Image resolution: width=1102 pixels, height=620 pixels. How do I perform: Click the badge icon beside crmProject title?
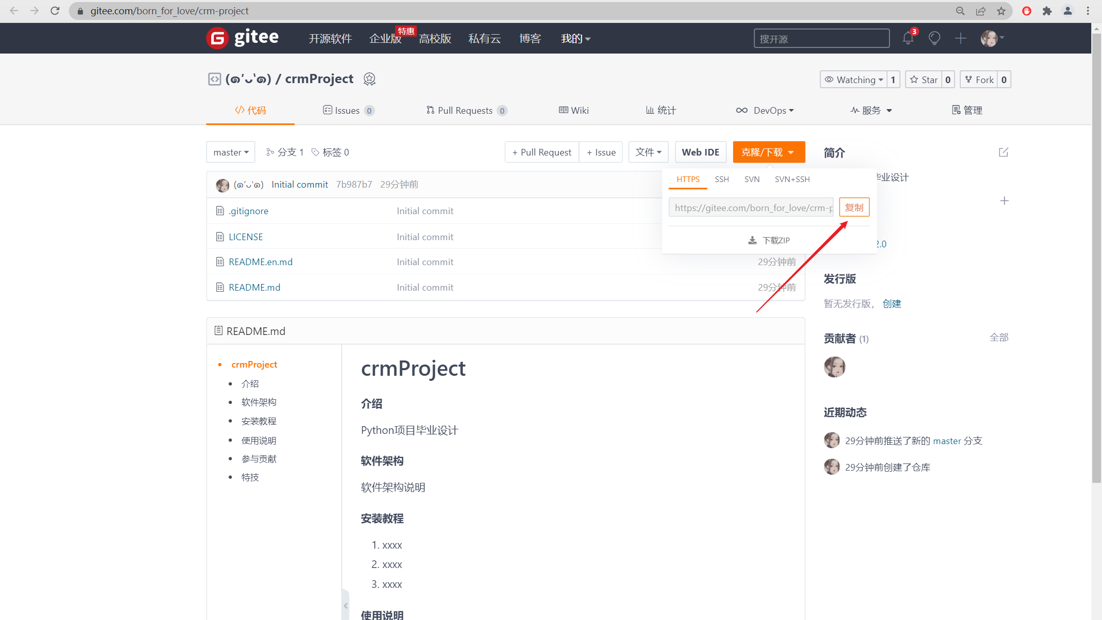[x=369, y=79]
